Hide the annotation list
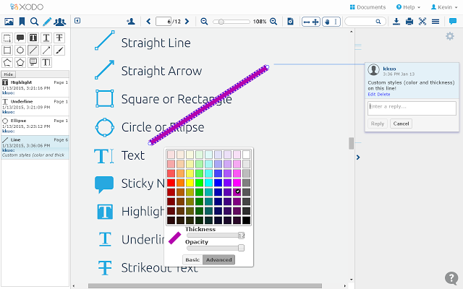 coord(8,74)
